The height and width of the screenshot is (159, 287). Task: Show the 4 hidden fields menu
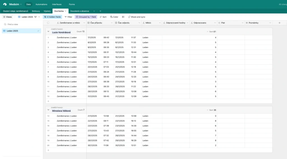(52, 17)
